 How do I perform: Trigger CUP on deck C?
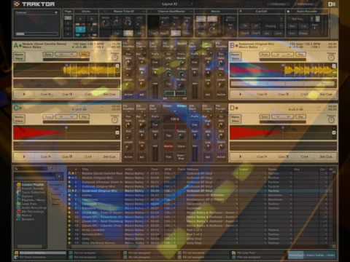[88, 156]
